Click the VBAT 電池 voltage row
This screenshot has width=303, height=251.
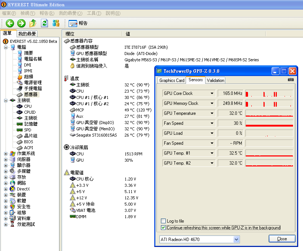point(103,210)
